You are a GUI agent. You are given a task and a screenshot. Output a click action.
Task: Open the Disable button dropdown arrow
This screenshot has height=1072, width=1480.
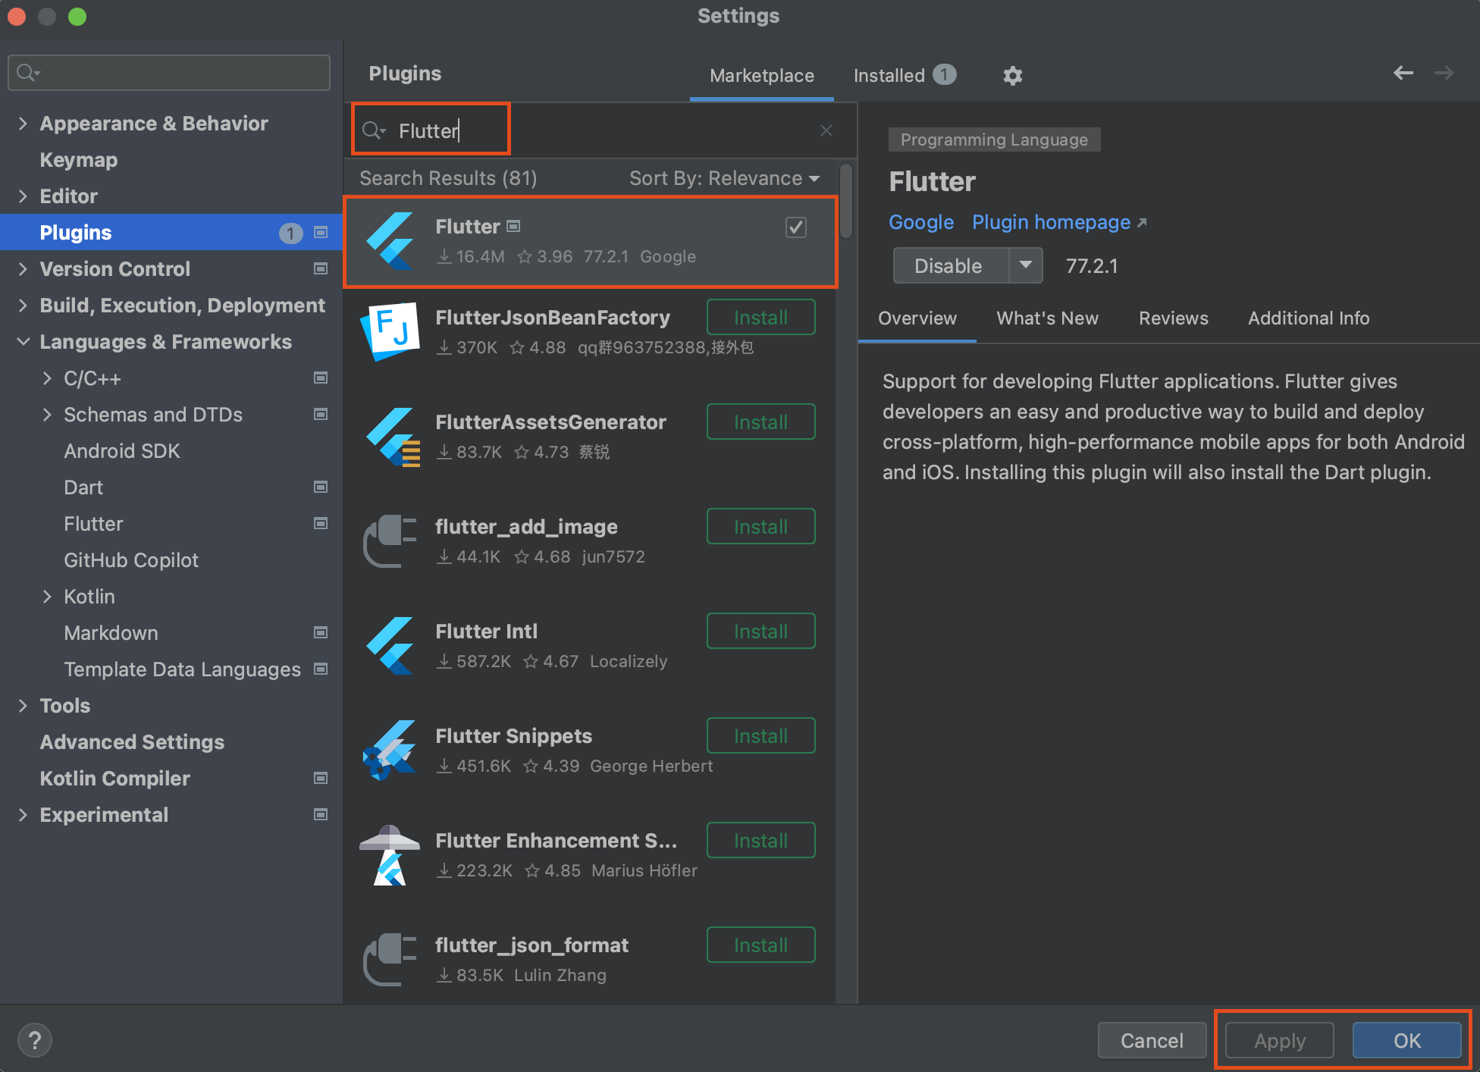click(x=1026, y=265)
